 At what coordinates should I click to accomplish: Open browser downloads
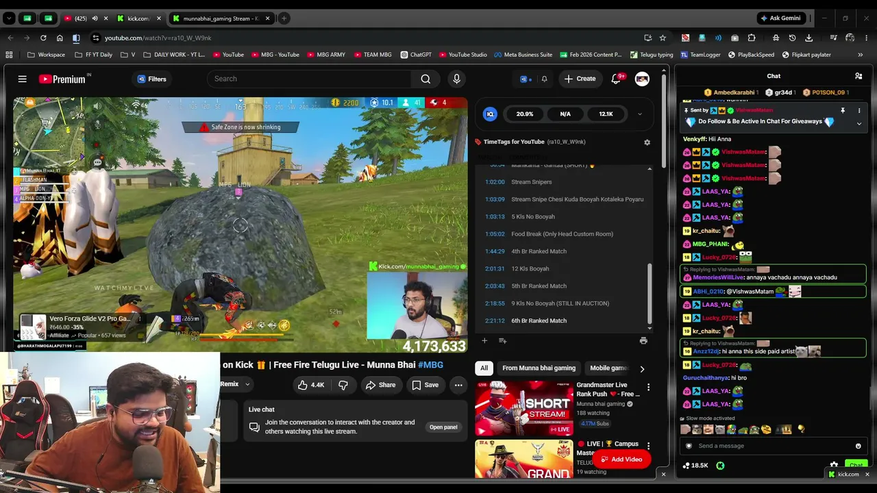pyautogui.click(x=809, y=38)
